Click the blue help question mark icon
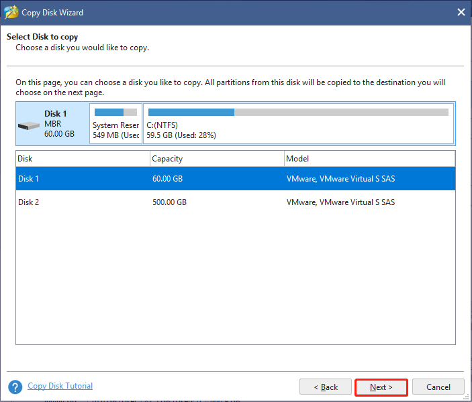The width and height of the screenshot is (472, 402). (x=15, y=387)
